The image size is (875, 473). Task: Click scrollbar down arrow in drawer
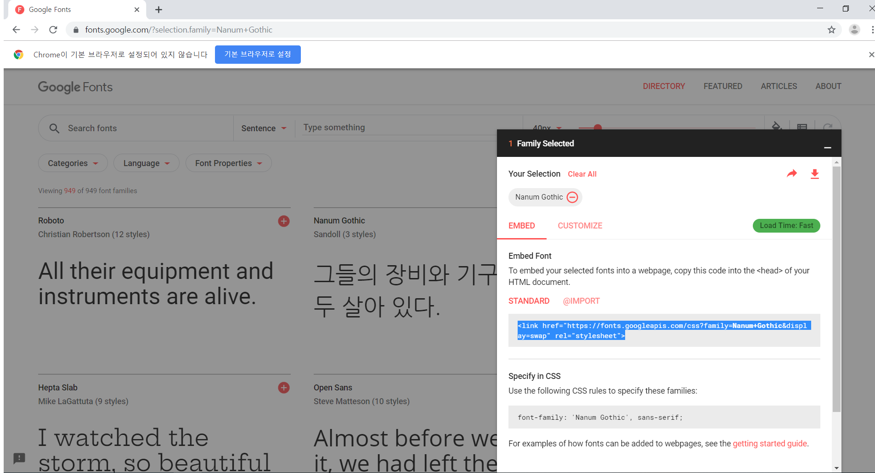837,468
